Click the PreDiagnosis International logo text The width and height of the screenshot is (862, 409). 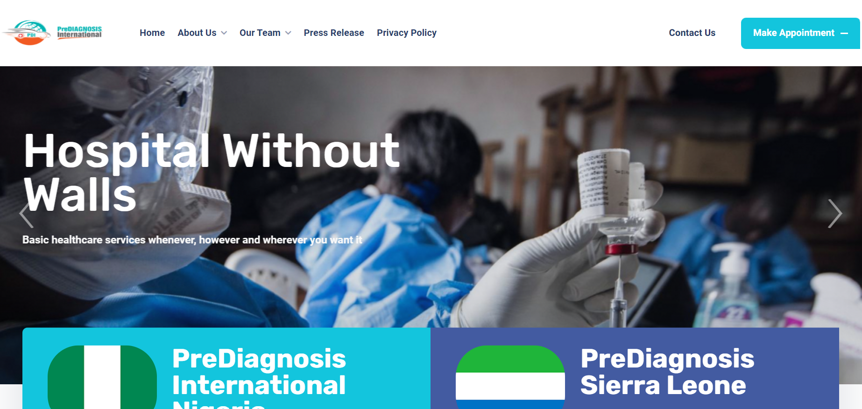pyautogui.click(x=79, y=32)
